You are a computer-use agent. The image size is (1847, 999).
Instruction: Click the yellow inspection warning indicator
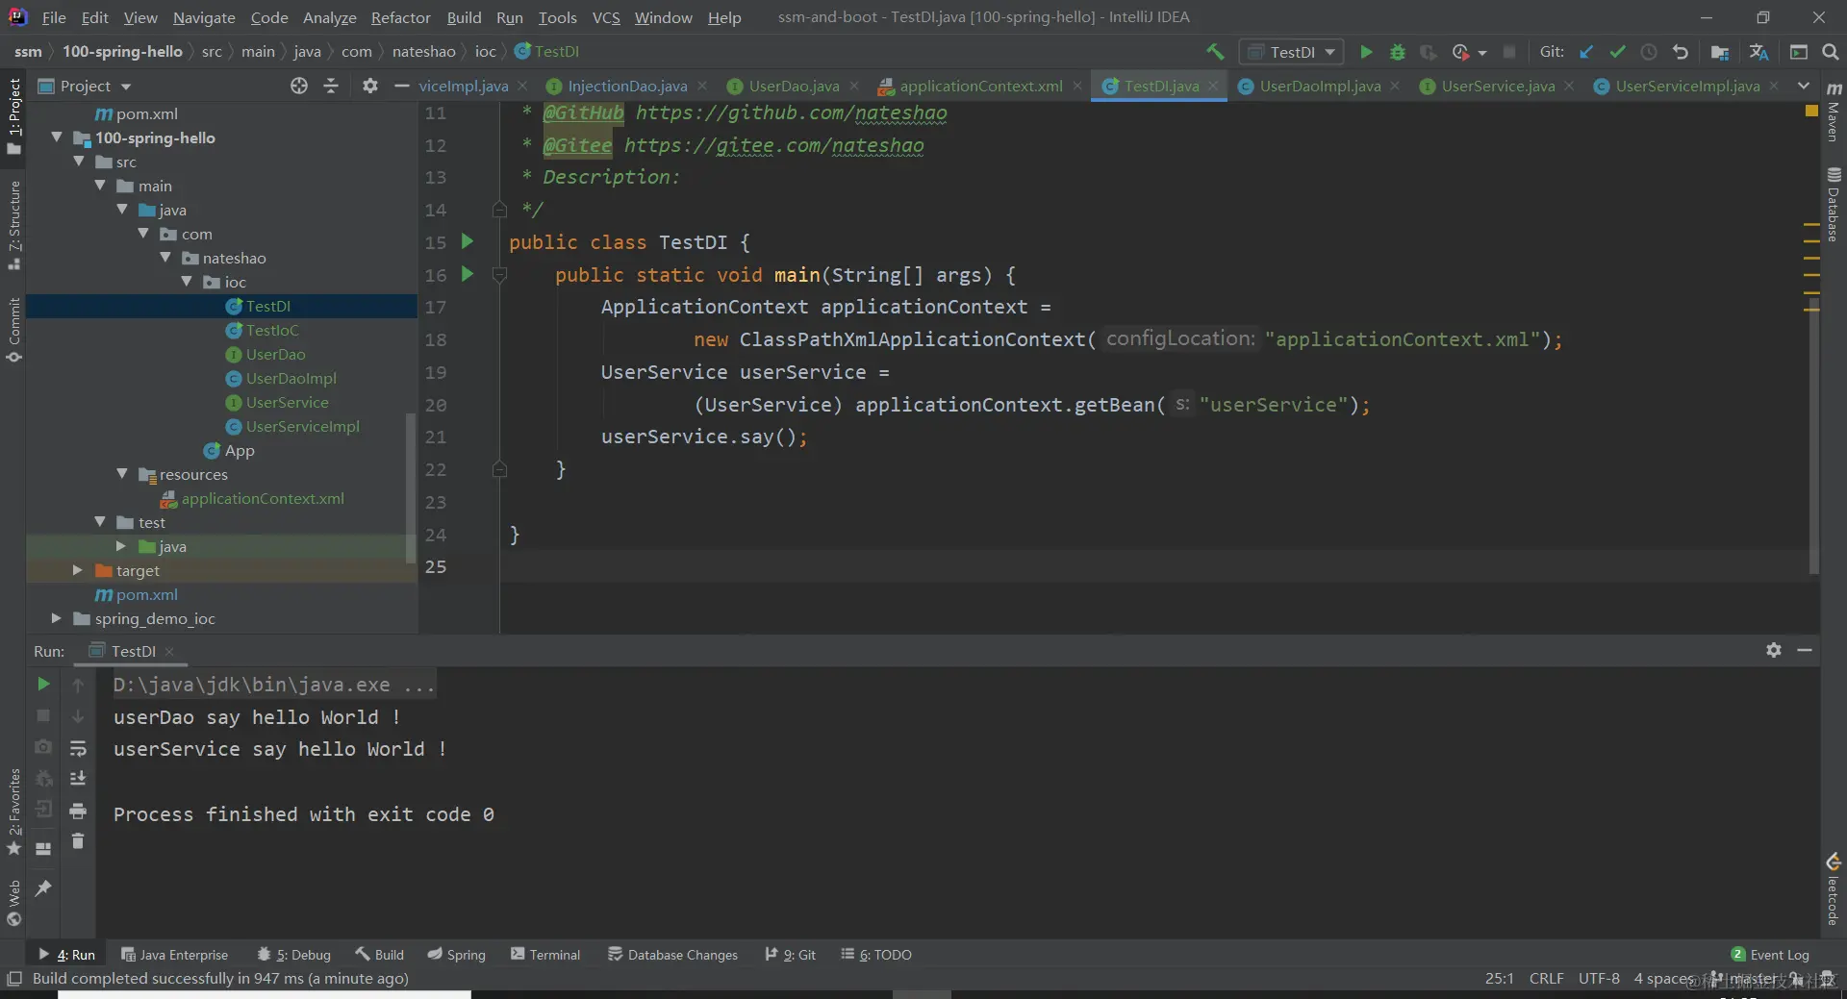point(1811,111)
